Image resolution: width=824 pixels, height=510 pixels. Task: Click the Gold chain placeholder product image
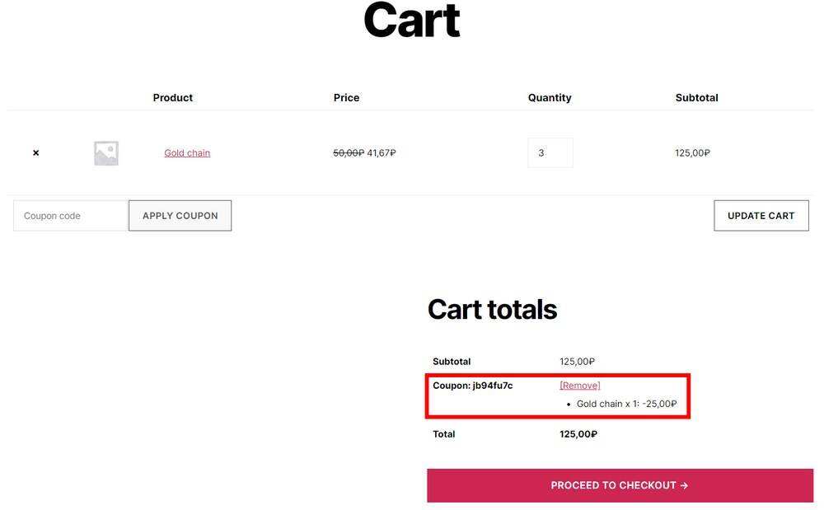click(106, 153)
